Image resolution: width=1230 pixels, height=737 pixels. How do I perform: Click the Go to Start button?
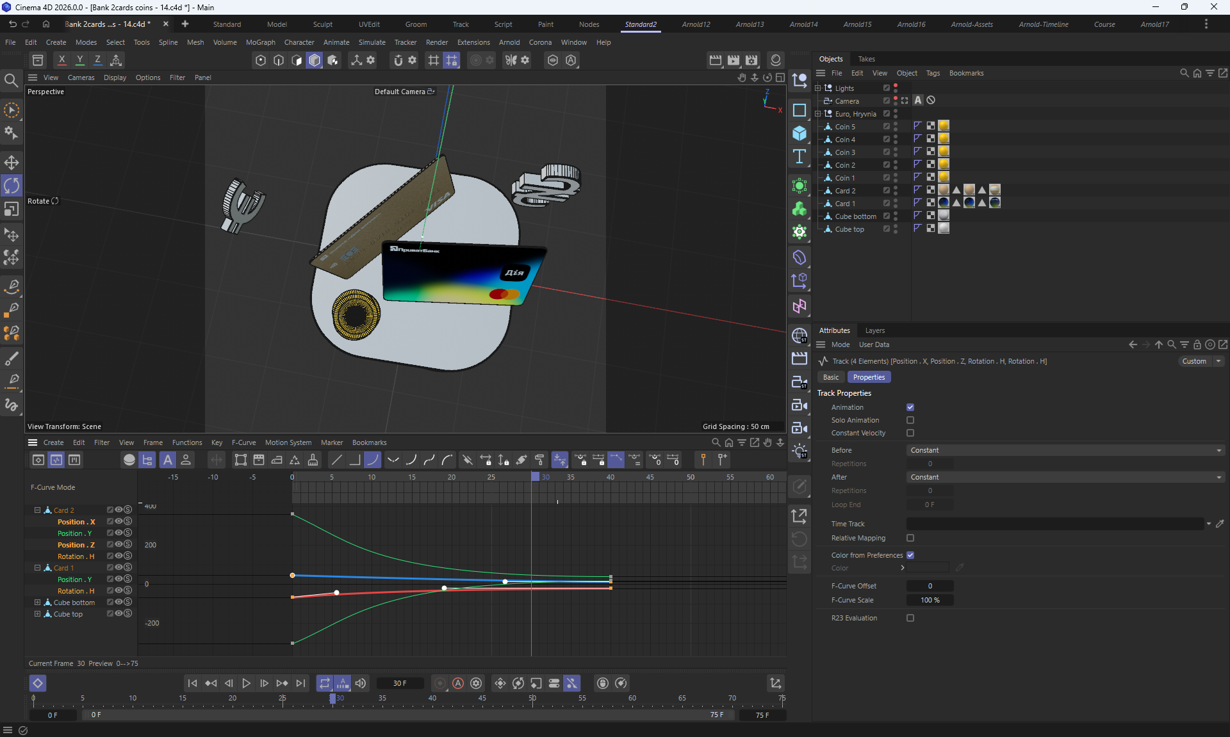192,683
